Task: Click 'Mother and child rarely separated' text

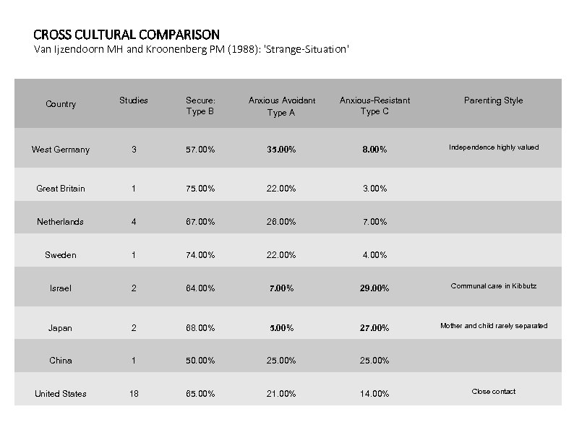Action: click(x=493, y=326)
